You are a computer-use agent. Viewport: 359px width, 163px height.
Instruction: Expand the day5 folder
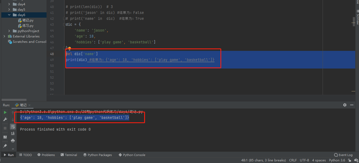pyautogui.click(x=9, y=10)
